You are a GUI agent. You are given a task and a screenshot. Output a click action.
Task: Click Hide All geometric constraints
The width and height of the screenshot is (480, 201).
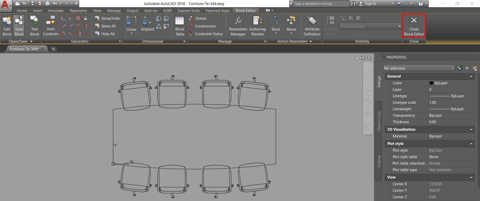(105, 34)
